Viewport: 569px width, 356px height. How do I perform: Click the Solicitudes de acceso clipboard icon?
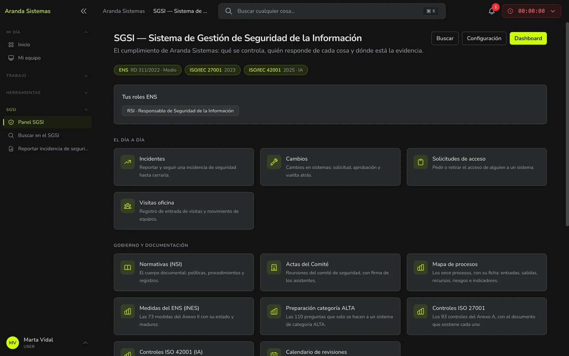[420, 162]
